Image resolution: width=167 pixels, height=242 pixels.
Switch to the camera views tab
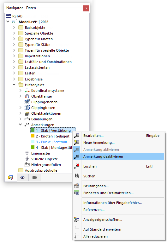pos(35,177)
